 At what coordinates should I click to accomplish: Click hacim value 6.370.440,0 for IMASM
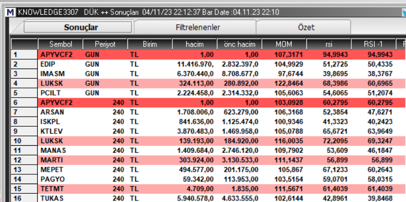tap(195, 74)
